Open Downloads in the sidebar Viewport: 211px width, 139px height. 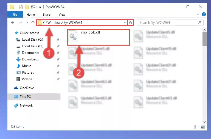point(28,59)
